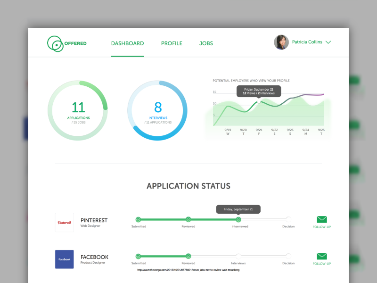Click the Dashboard navigation link
The height and width of the screenshot is (283, 377).
(x=127, y=43)
